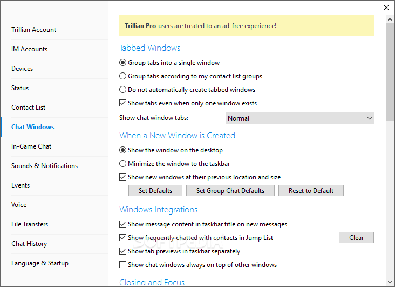395x287 pixels.
Task: Click the scrollbar up arrow
Action: pos(390,19)
